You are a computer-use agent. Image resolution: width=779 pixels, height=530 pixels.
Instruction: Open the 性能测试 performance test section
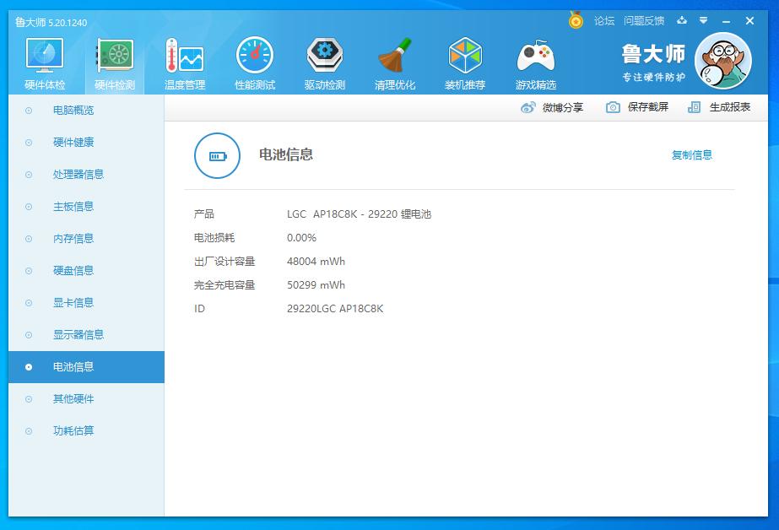tap(254, 64)
